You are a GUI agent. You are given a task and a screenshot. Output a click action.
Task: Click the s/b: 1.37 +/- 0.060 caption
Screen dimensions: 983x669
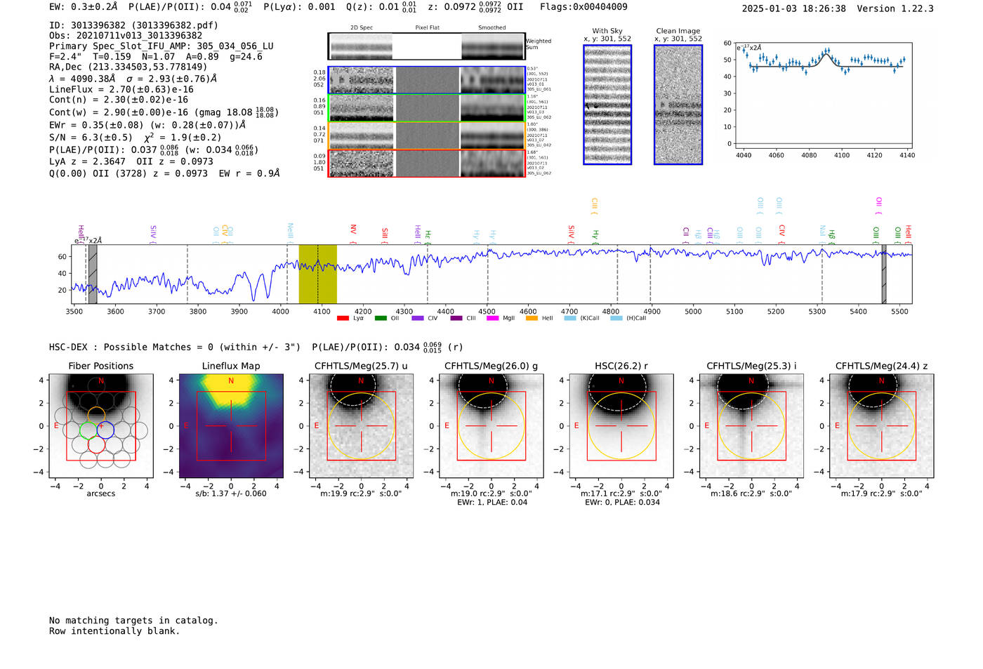pos(231,494)
